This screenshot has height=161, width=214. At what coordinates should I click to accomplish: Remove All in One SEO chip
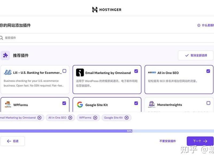(x=70, y=118)
